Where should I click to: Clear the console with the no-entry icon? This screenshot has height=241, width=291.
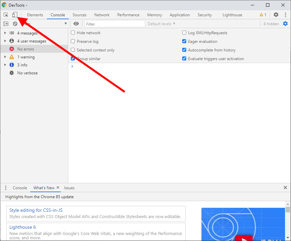(x=15, y=24)
